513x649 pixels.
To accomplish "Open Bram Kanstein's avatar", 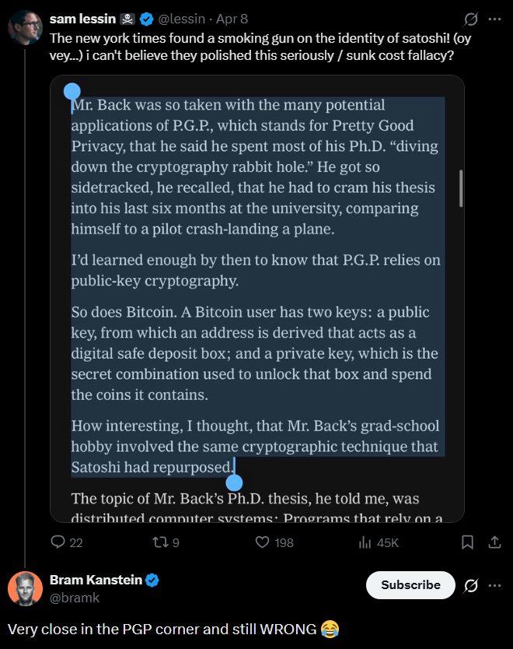I will pos(25,588).
